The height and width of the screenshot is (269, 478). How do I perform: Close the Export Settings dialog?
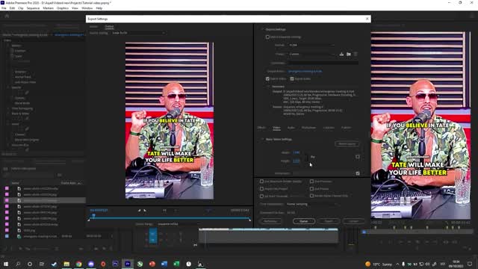click(367, 19)
